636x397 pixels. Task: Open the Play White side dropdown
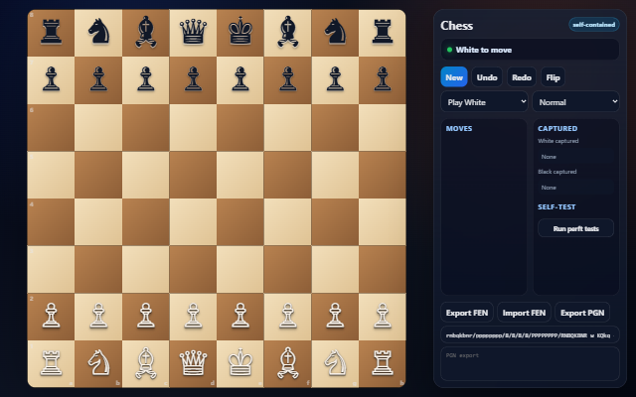click(x=484, y=102)
